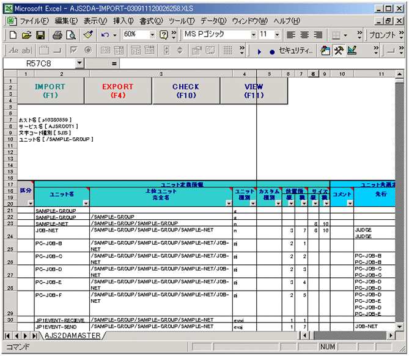Open Print Preview from the toolbar

[x=71, y=35]
